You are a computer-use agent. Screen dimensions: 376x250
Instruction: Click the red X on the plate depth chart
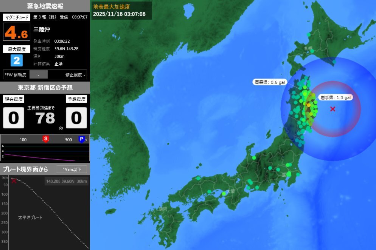pyautogui.click(x=13, y=181)
